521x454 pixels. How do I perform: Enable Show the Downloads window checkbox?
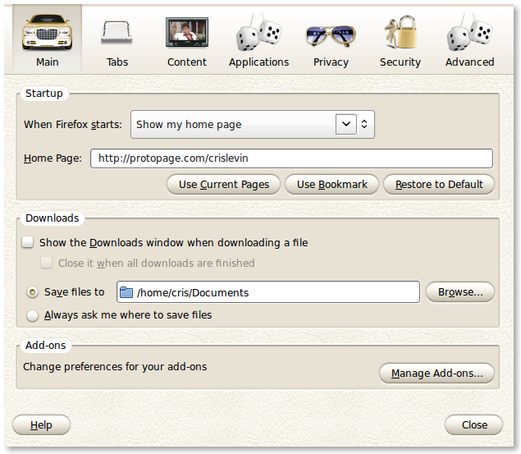point(28,242)
